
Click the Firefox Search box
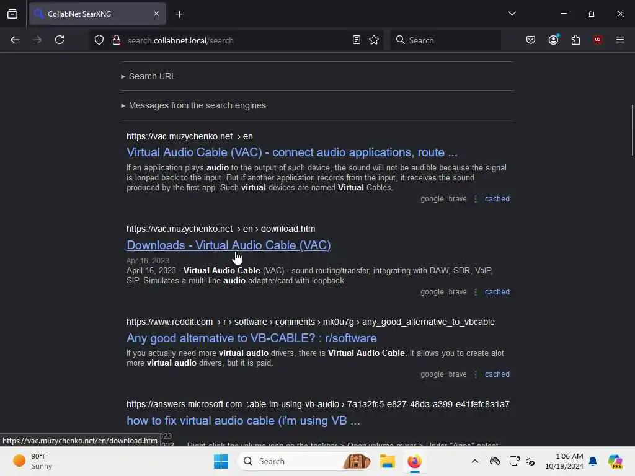[445, 40]
